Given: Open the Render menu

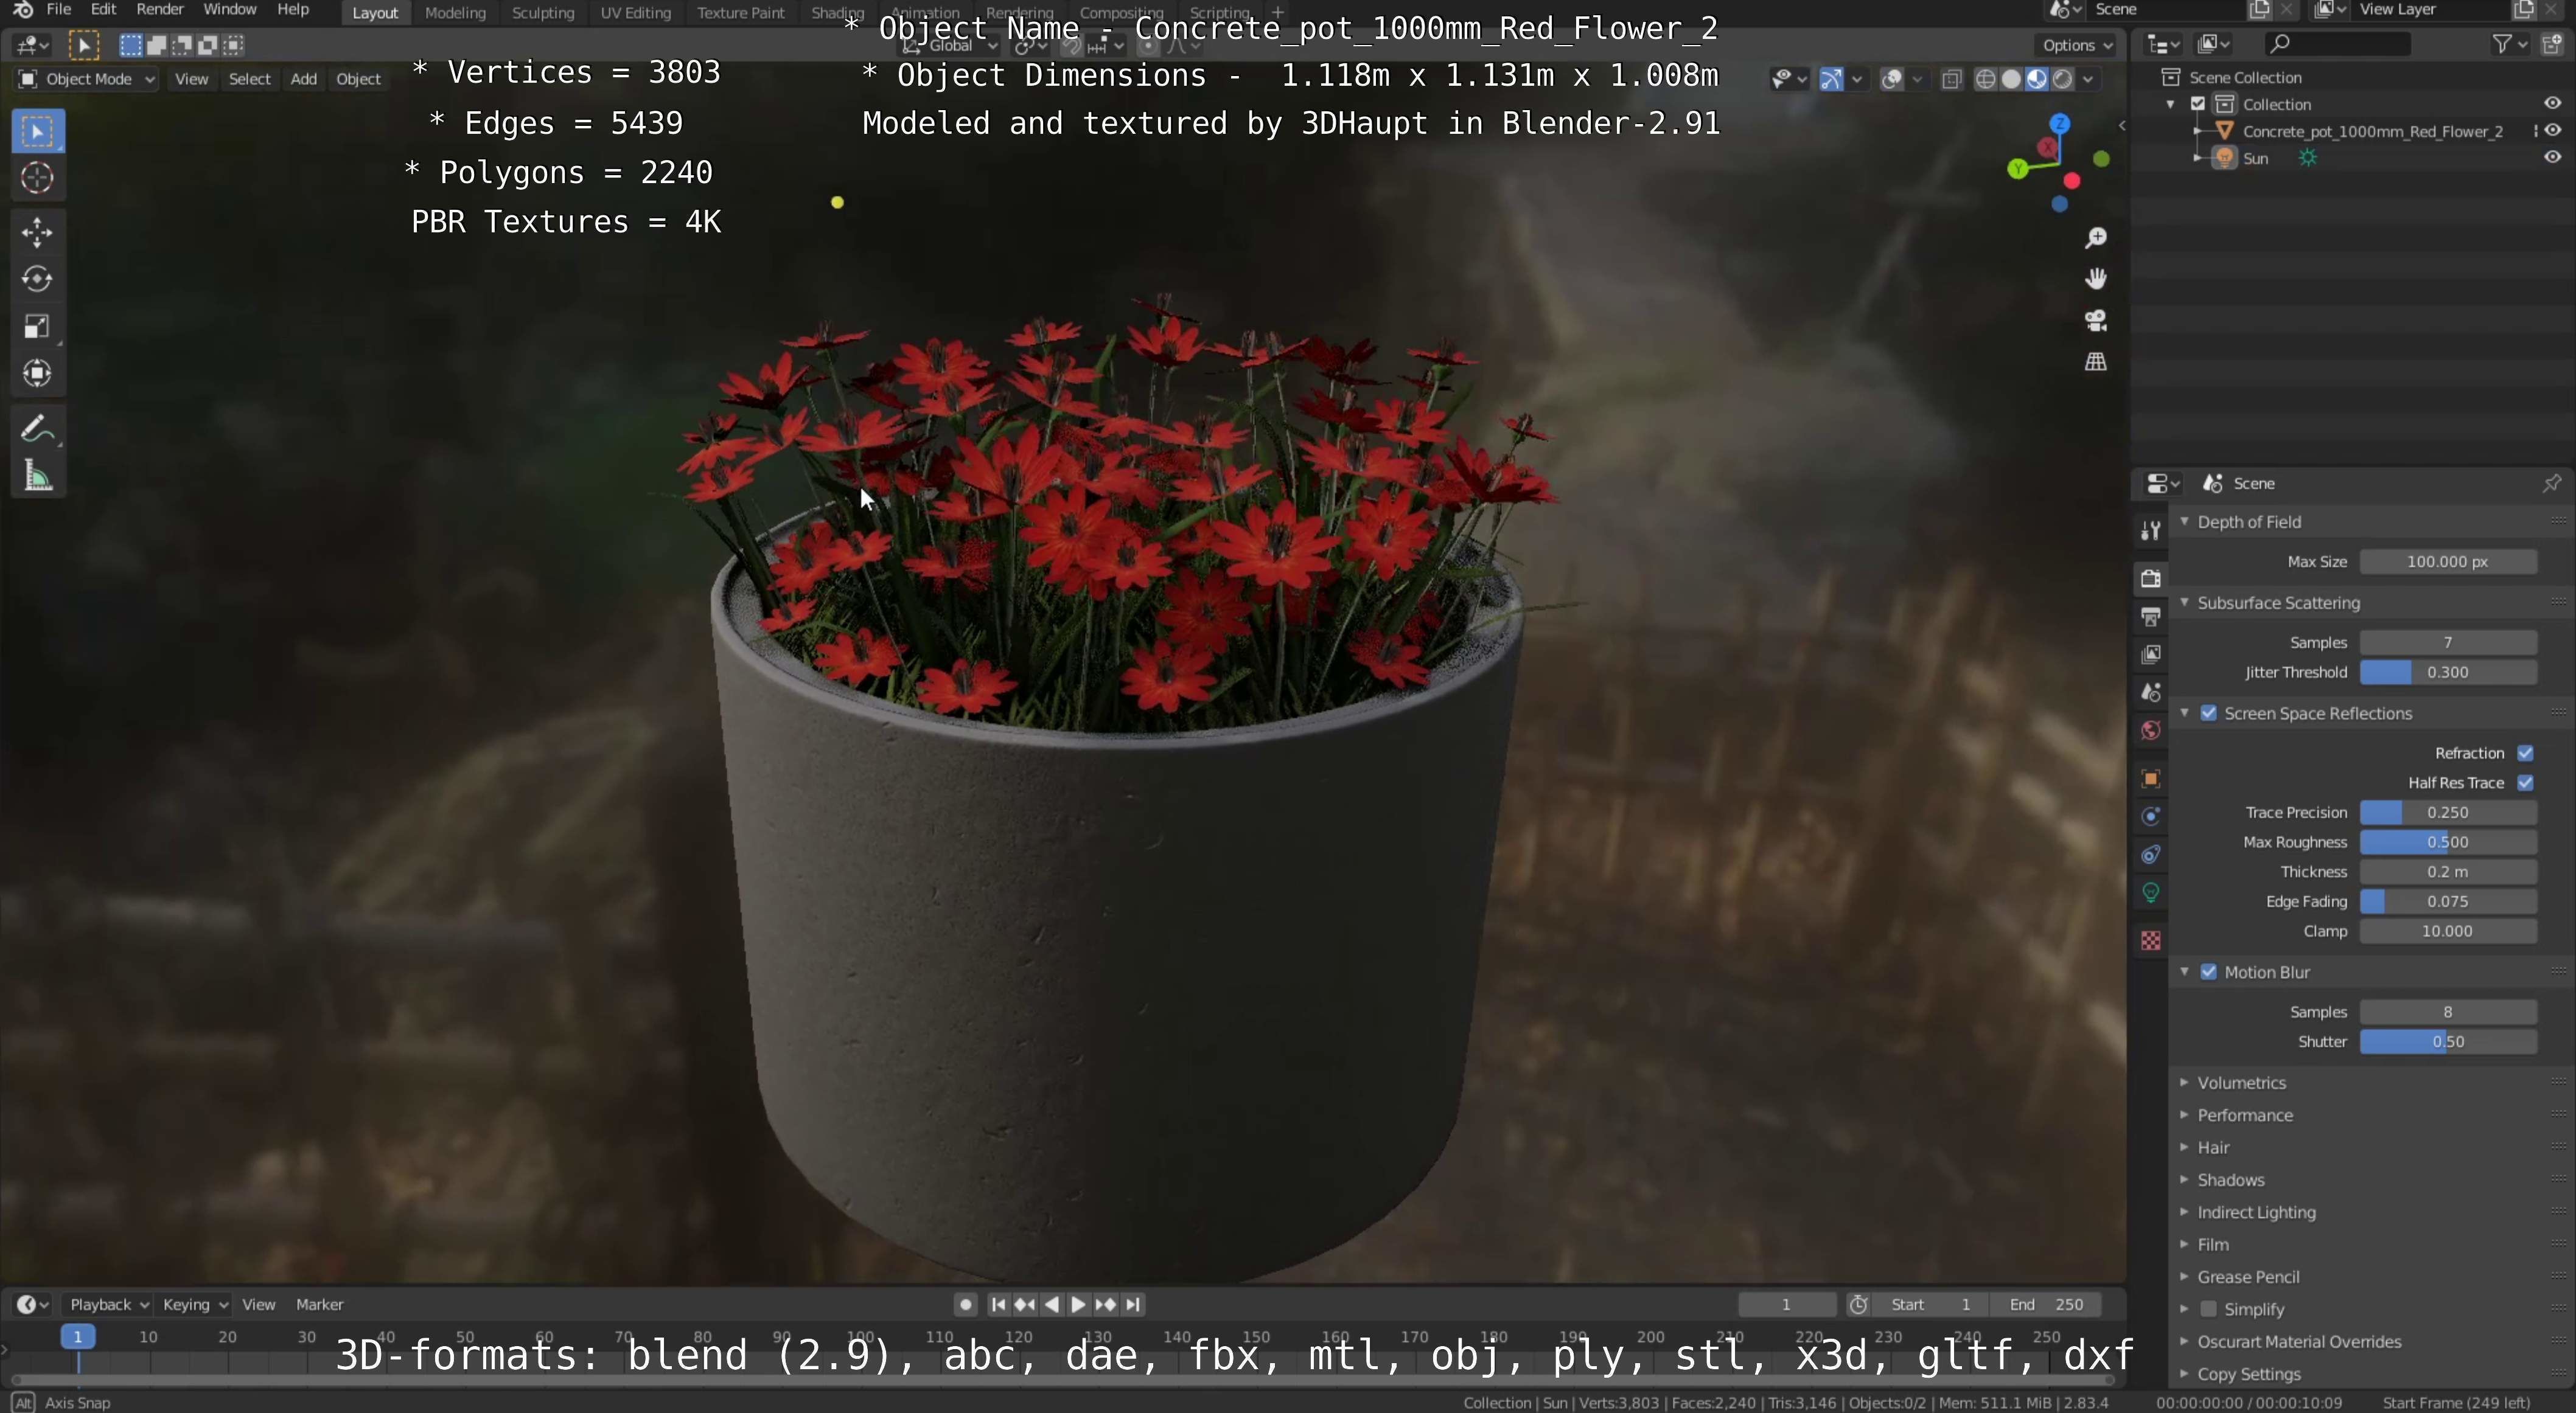Looking at the screenshot, I should point(160,10).
